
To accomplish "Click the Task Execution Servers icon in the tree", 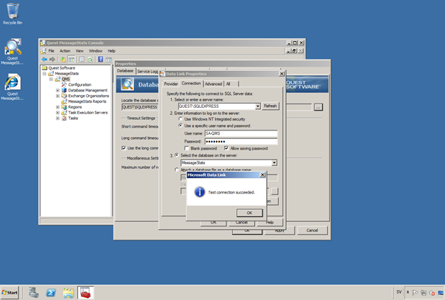I will pyautogui.click(x=64, y=113).
